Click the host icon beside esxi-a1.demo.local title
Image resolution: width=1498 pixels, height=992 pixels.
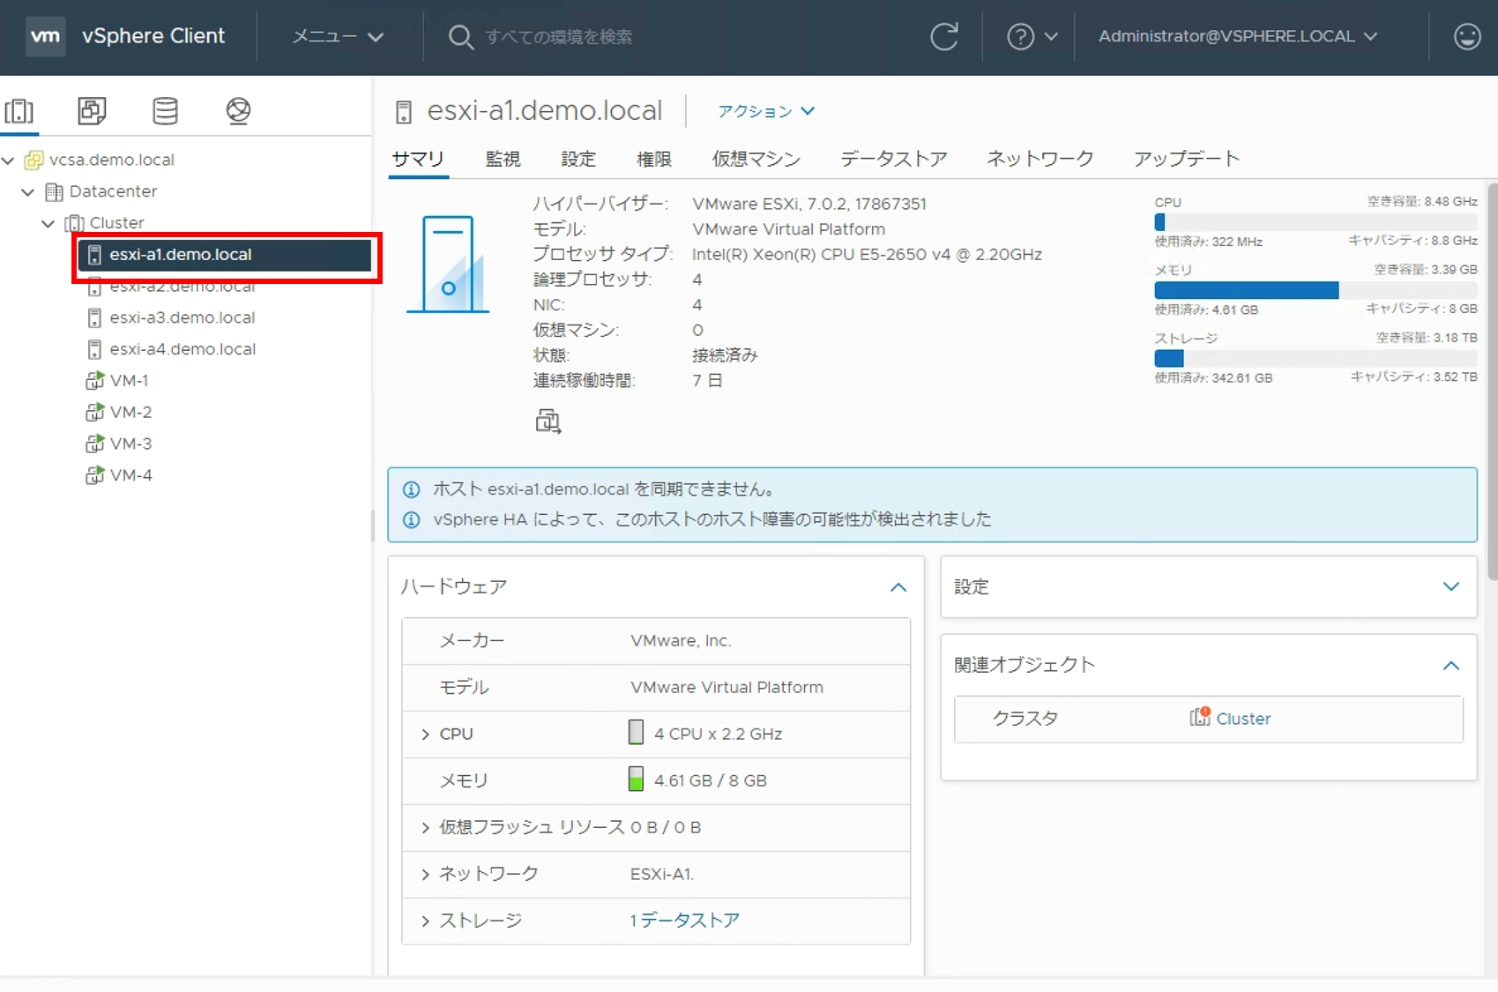tap(404, 112)
